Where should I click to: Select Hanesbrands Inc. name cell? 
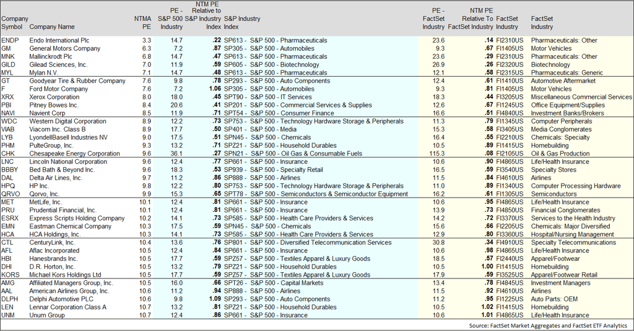pos(53,258)
